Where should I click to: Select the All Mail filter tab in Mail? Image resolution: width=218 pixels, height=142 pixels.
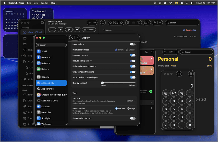(x=89, y=30)
